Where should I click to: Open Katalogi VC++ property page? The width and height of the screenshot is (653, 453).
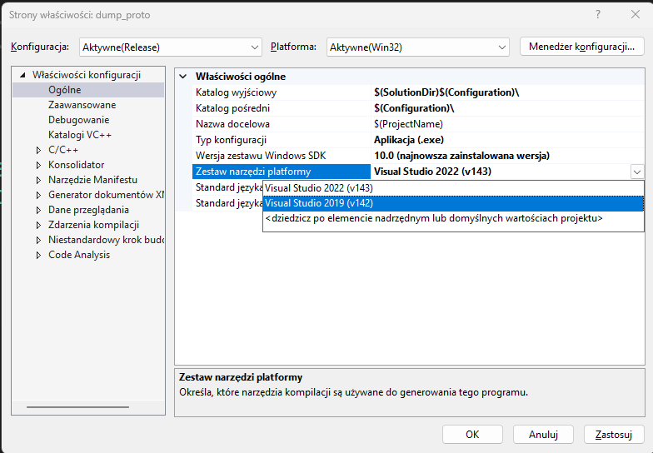pyautogui.click(x=79, y=135)
